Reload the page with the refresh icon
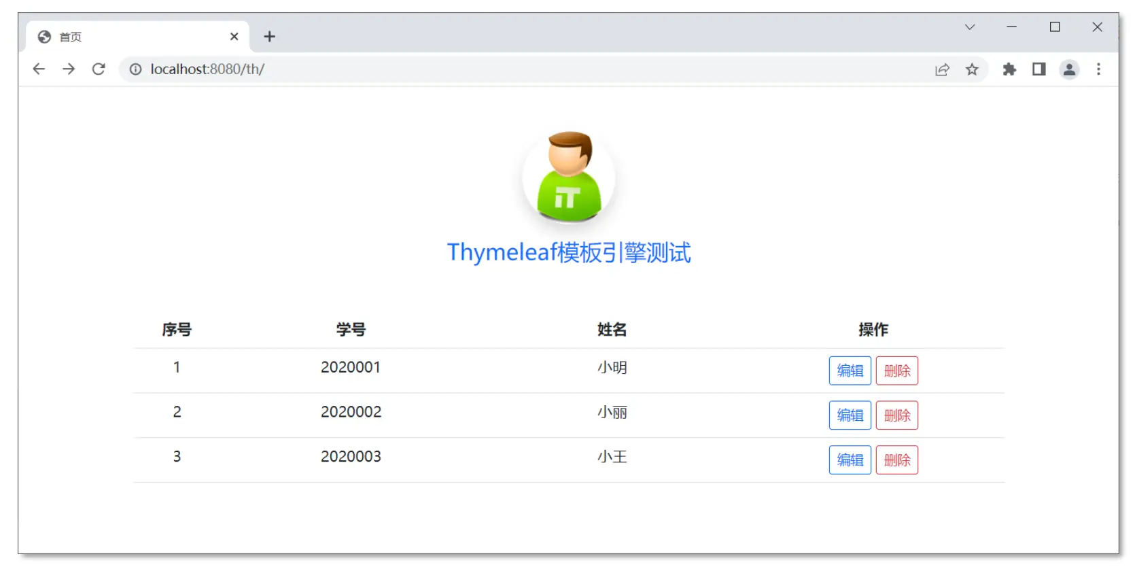The width and height of the screenshot is (1137, 567). pyautogui.click(x=99, y=69)
